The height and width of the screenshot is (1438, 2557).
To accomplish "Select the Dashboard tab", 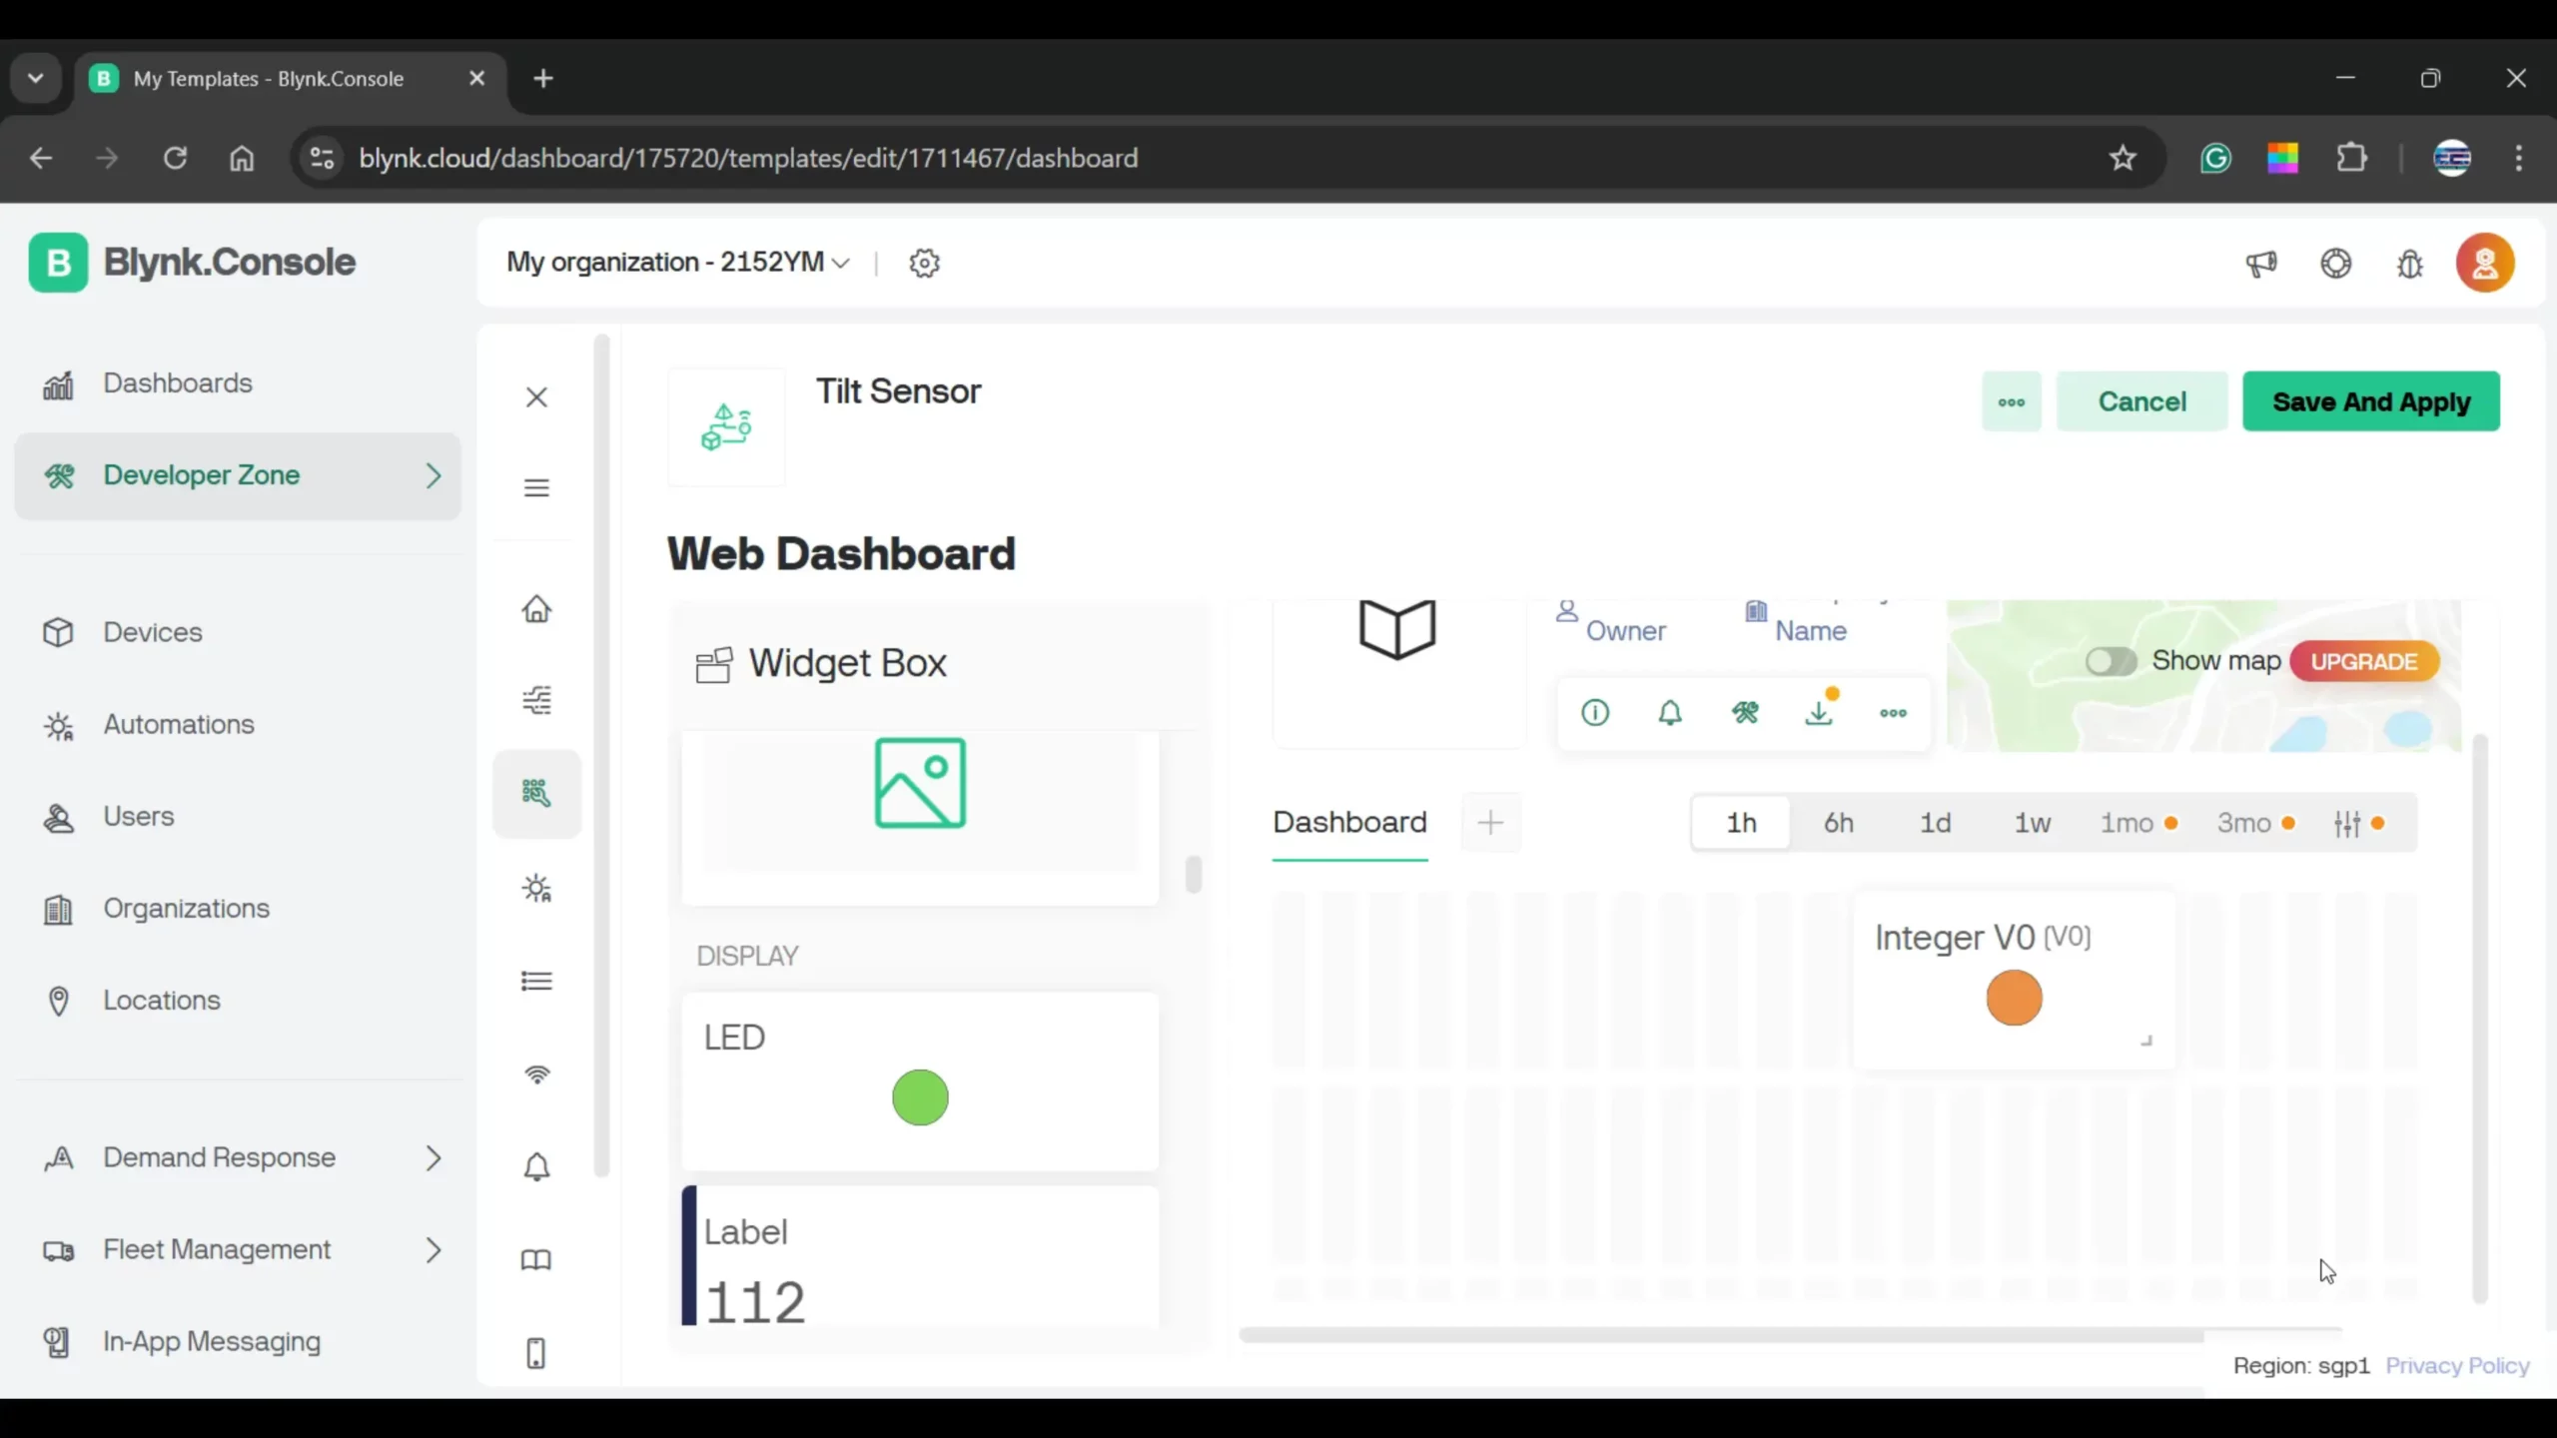I will pyautogui.click(x=1349, y=823).
